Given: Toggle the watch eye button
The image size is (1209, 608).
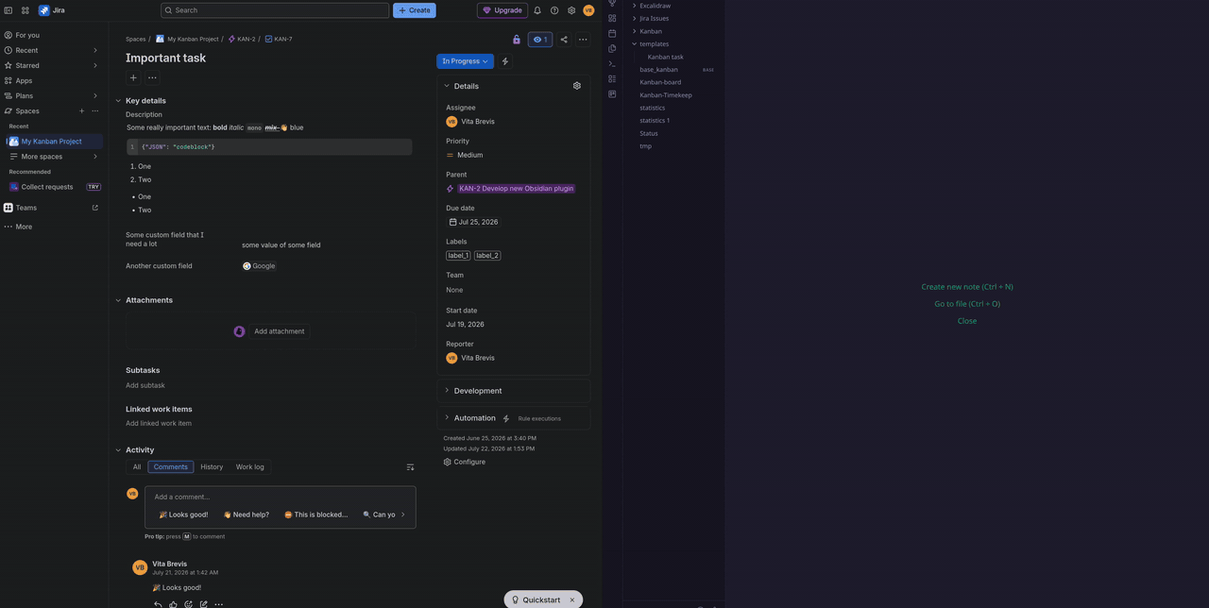Looking at the screenshot, I should coord(540,40).
